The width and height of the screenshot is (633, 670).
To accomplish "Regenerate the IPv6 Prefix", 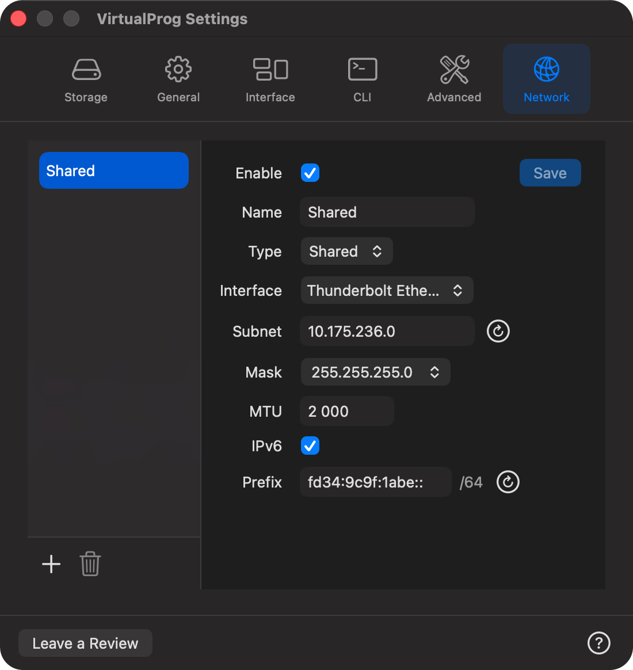I will click(508, 482).
